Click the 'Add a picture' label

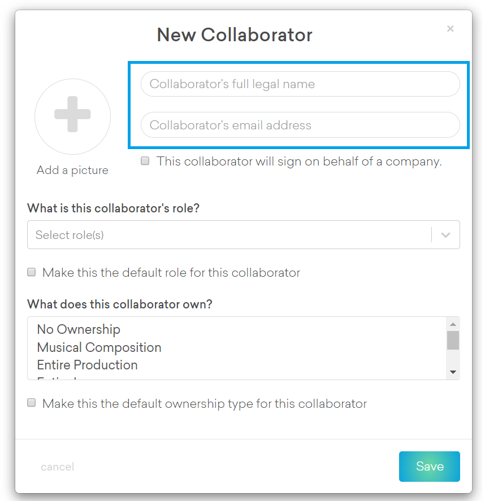(x=72, y=170)
